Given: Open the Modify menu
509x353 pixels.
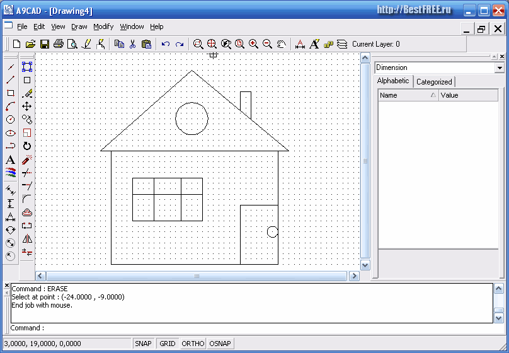Looking at the screenshot, I should pos(103,26).
